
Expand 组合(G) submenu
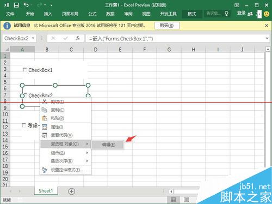click(x=66, y=153)
